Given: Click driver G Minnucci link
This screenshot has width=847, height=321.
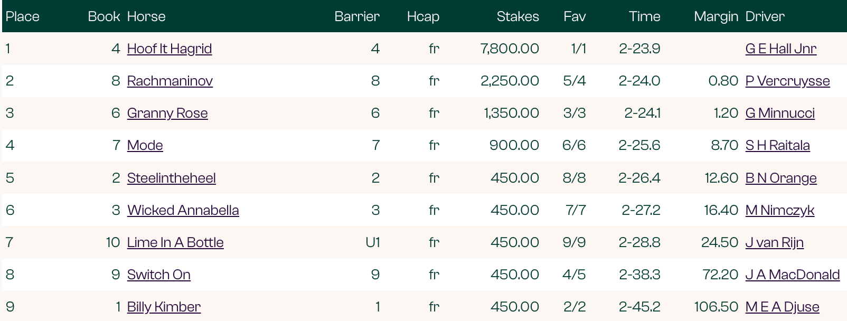Looking at the screenshot, I should [x=780, y=113].
